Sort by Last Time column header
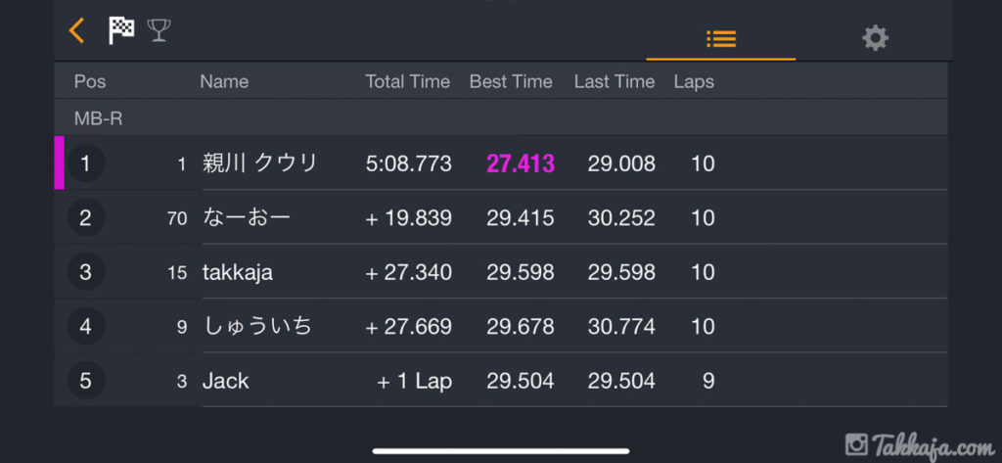 click(x=615, y=82)
